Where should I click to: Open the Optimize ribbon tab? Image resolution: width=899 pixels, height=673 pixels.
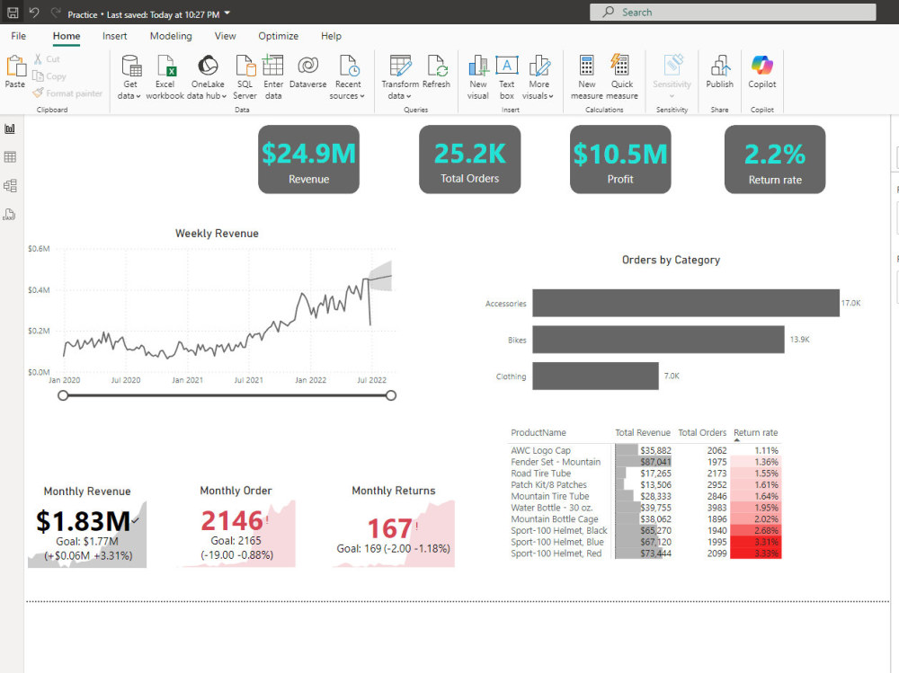point(278,36)
